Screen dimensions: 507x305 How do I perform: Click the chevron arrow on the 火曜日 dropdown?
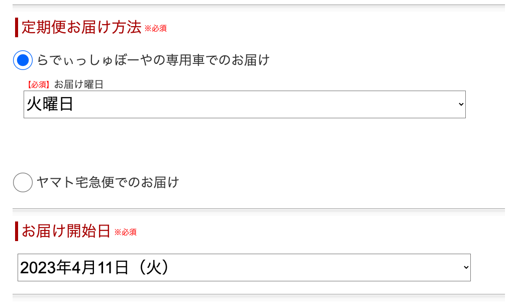click(461, 105)
